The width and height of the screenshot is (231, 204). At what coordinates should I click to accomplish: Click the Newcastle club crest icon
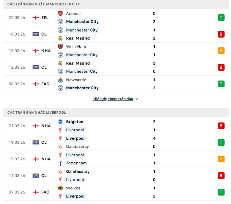(60, 80)
